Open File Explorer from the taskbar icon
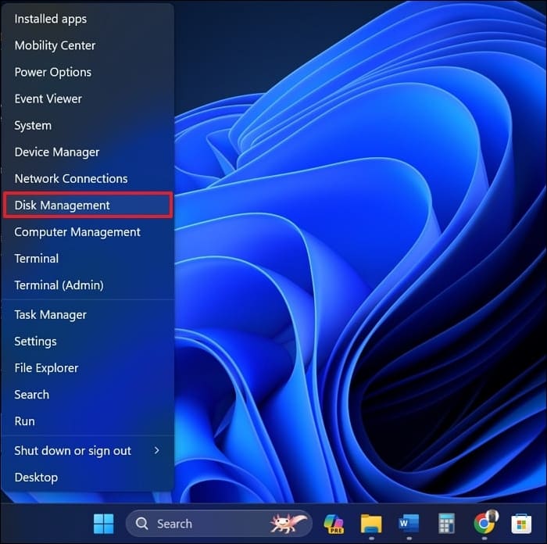 pyautogui.click(x=371, y=524)
